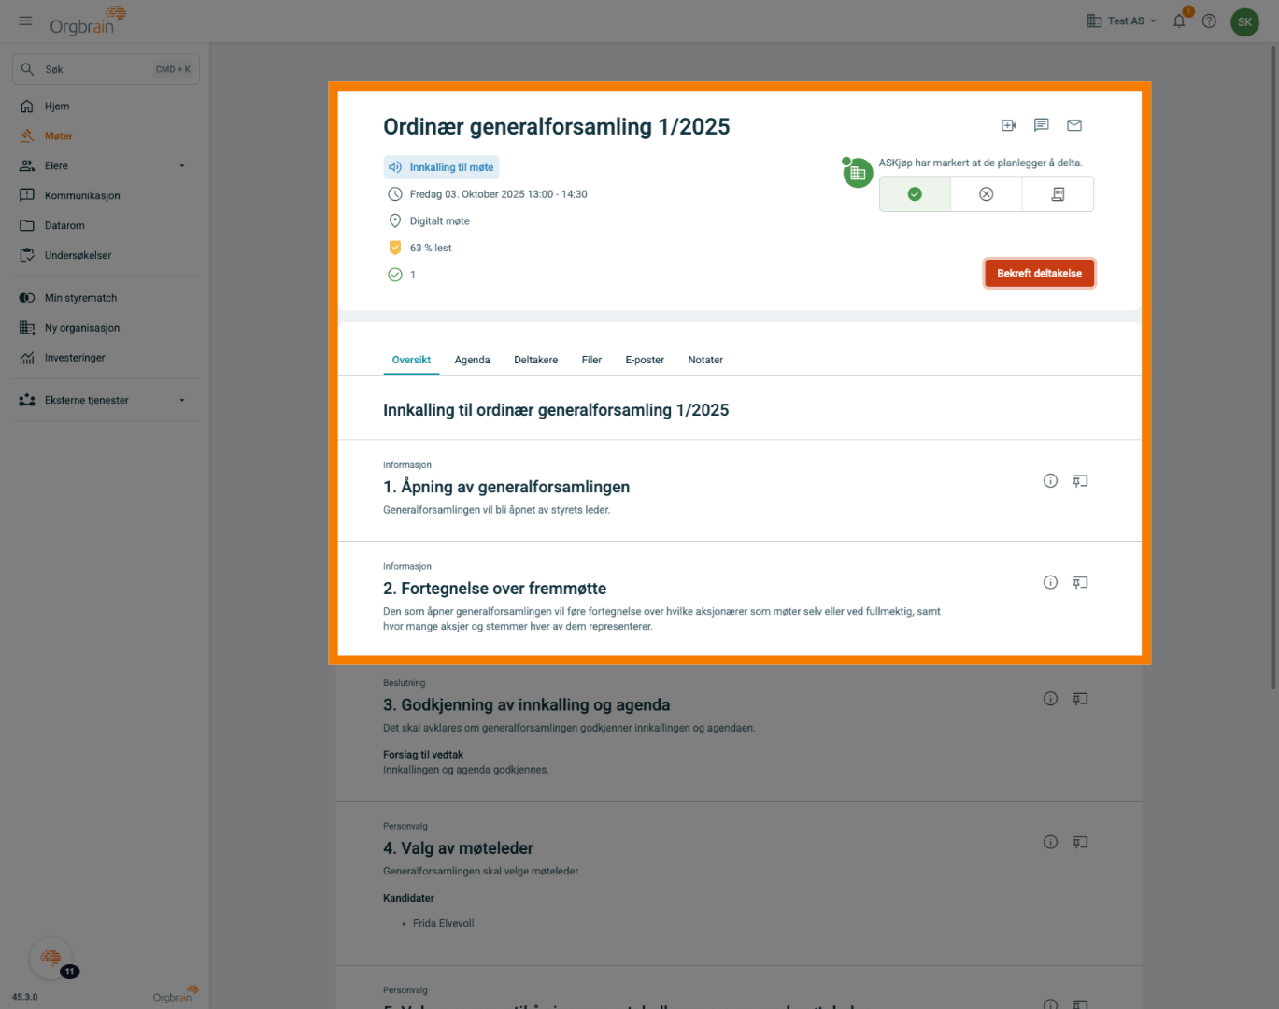
Task: Open agenda item 2. Fortegnelse over fremmøtte
Action: coord(495,589)
